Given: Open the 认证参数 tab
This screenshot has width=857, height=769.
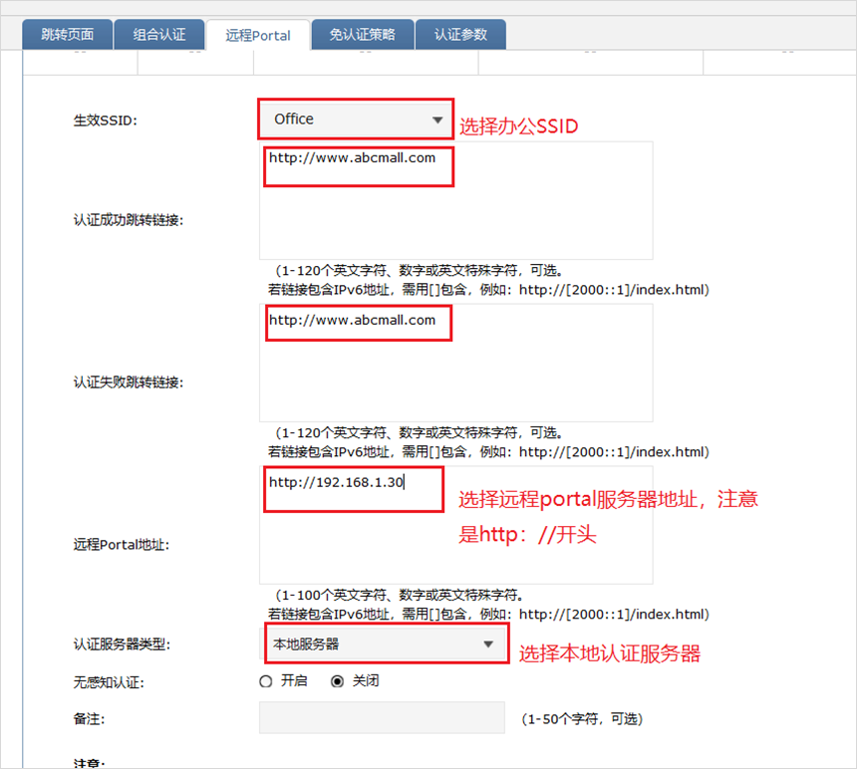Looking at the screenshot, I should [460, 35].
